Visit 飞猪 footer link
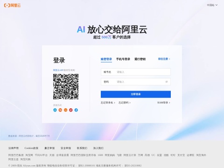 (x=119, y=155)
